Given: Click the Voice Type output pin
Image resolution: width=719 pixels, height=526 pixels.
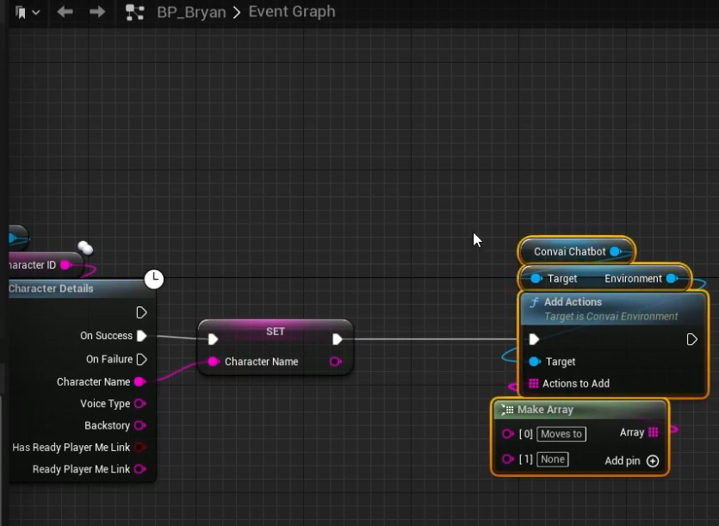Looking at the screenshot, I should pyautogui.click(x=139, y=404).
